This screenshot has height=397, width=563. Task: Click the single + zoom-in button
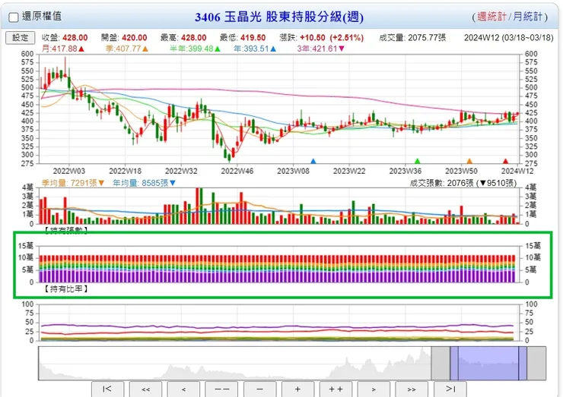(x=297, y=389)
